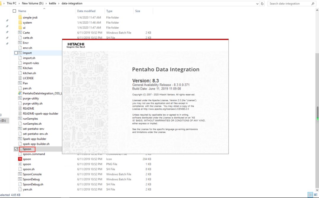
Task: Click the Encr batch file icon
Action: click(x=20, y=43)
